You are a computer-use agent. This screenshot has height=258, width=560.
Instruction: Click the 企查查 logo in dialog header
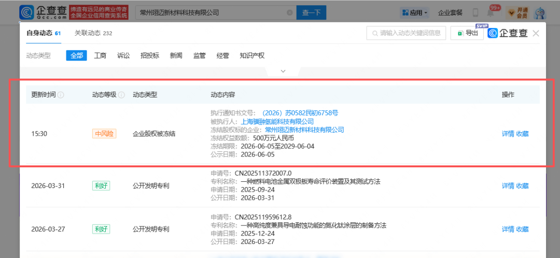(508, 33)
